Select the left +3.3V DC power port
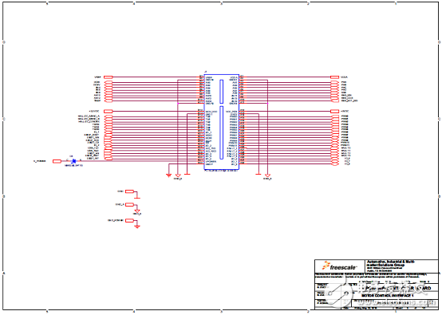The image size is (442, 315). tap(109, 112)
